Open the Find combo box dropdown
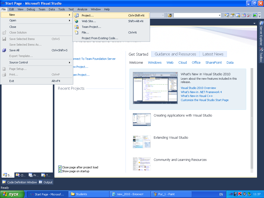Viewport: 264px width, 198px height. [219, 15]
